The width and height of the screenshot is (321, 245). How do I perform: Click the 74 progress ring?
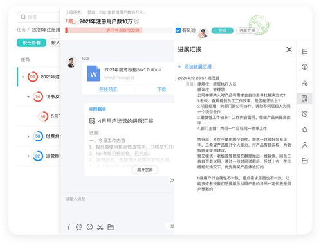pos(38,96)
